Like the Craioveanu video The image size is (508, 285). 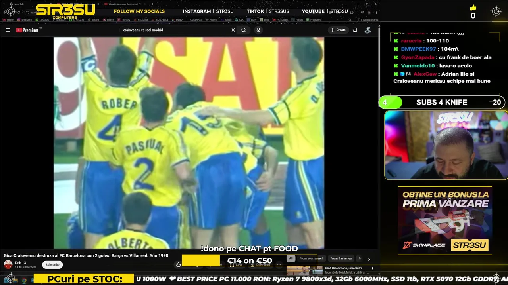[x=179, y=265]
